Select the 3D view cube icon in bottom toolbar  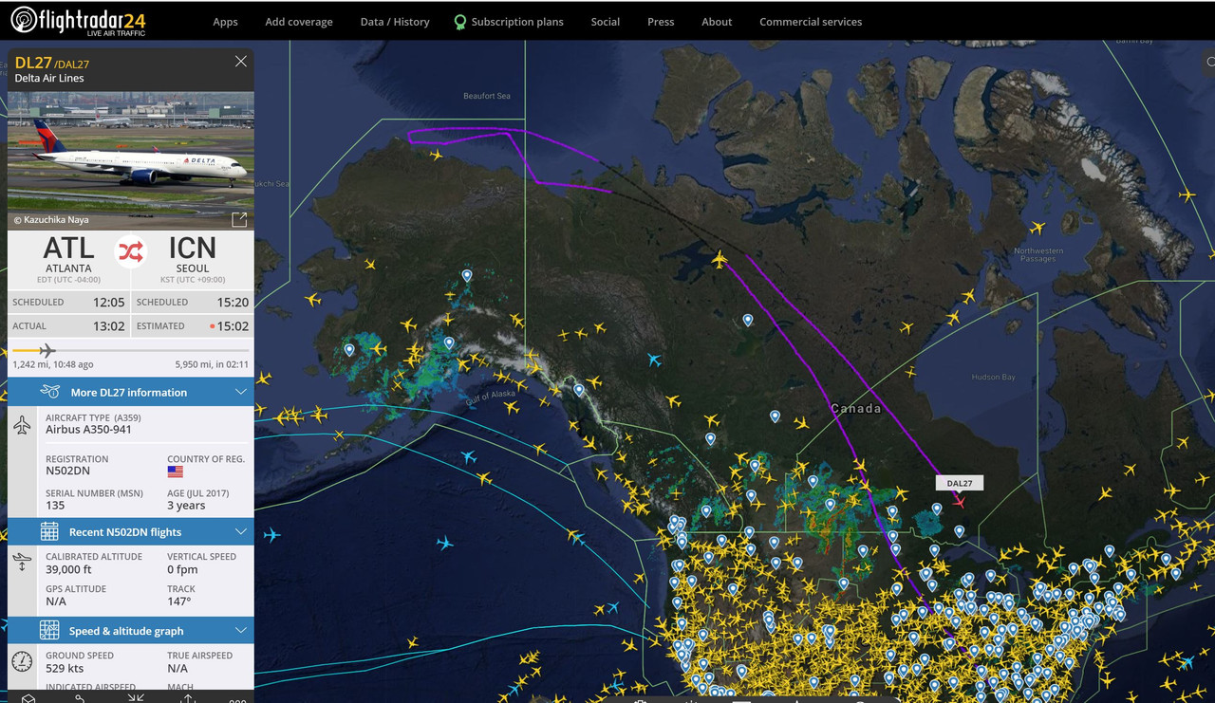(28, 698)
